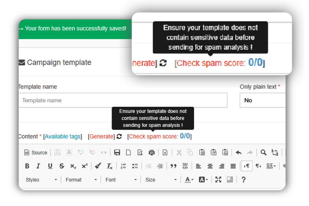Expand the Font dropdown
The width and height of the screenshot is (309, 206).
click(121, 180)
